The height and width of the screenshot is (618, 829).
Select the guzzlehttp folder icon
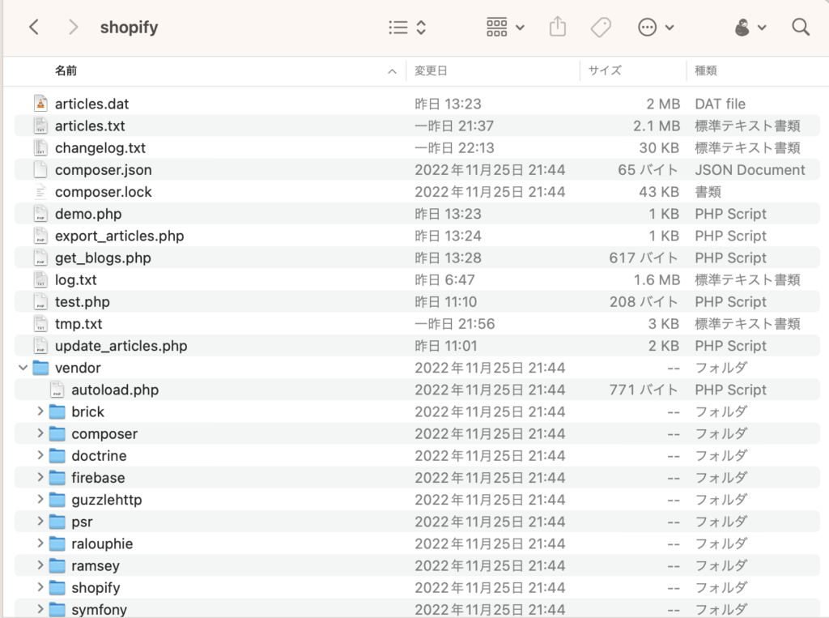pos(57,499)
